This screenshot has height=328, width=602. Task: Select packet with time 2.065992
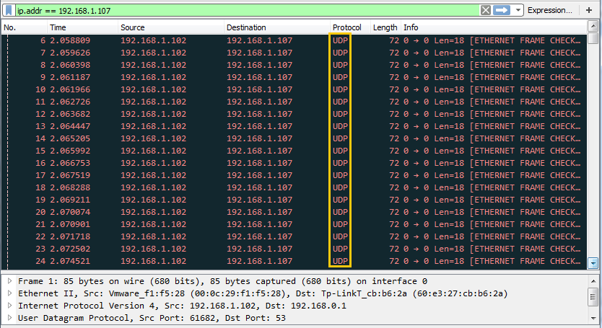295,151
